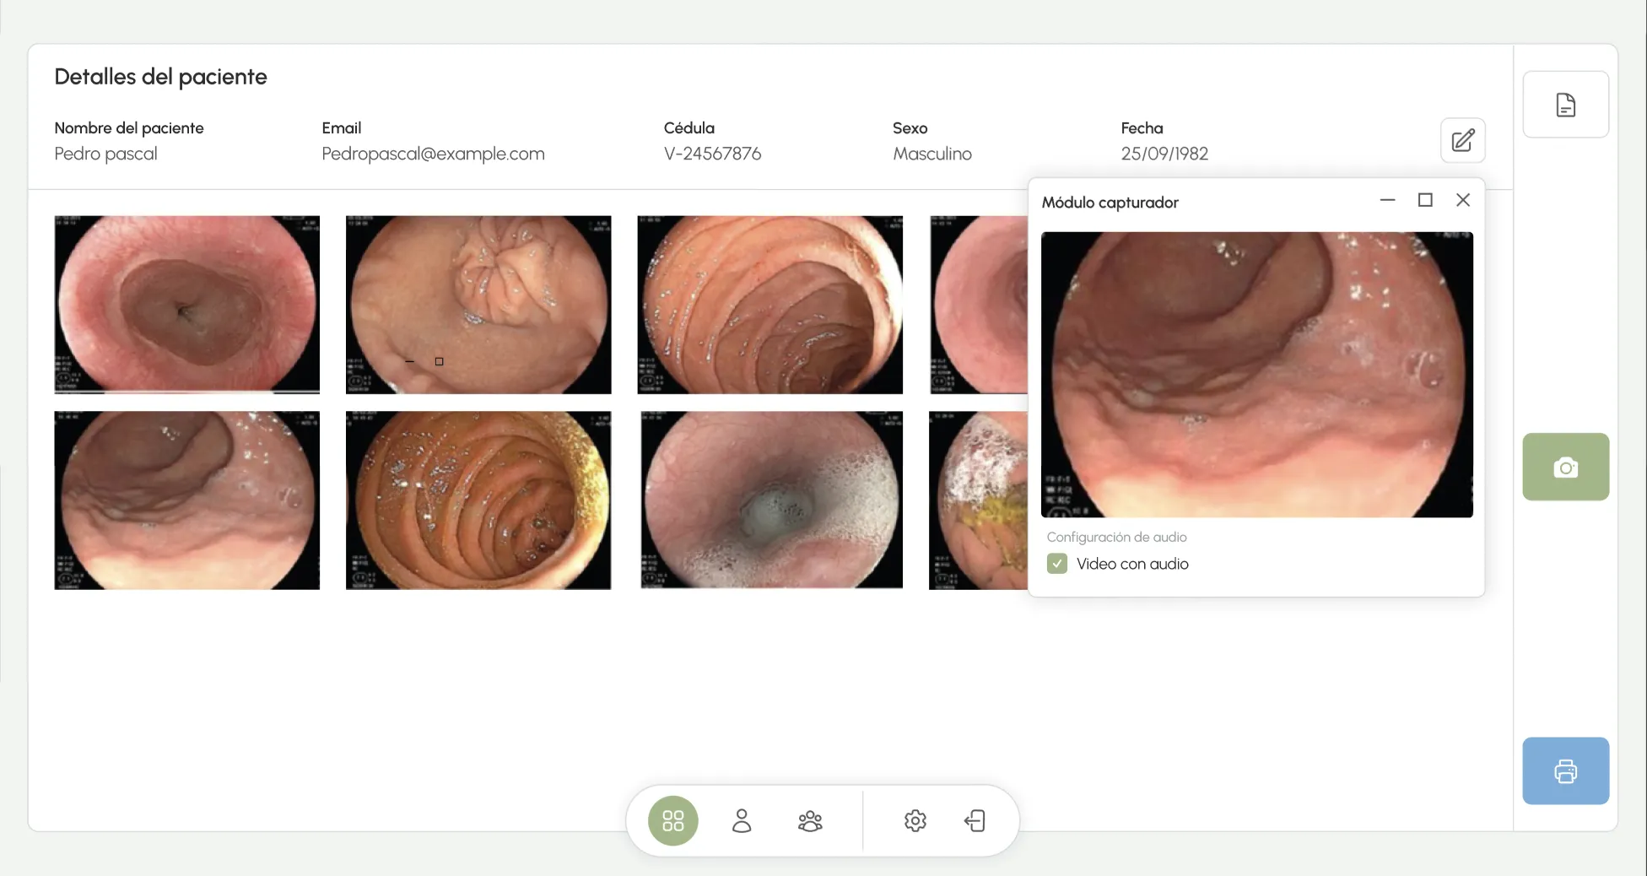Open the orange tunnel-like bottom-row thumbnail
The image size is (1647, 876).
[478, 500]
